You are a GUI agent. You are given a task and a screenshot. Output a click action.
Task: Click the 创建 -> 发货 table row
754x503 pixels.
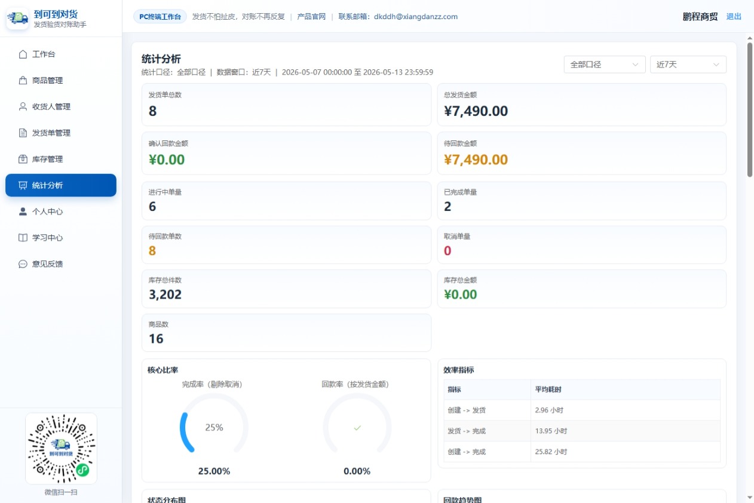(582, 410)
